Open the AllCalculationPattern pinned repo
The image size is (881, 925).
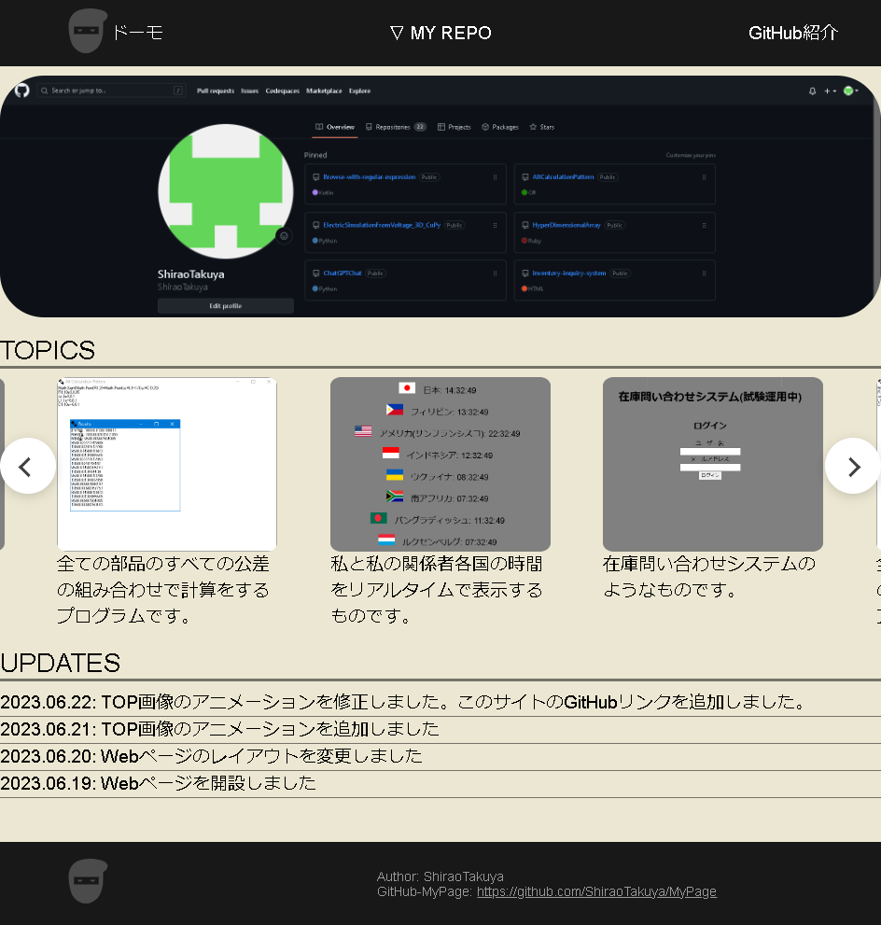click(x=563, y=177)
